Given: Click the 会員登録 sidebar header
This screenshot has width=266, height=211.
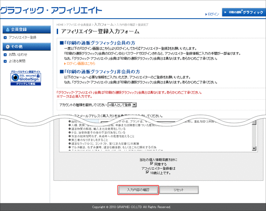Looking at the screenshot, I should [27, 30].
